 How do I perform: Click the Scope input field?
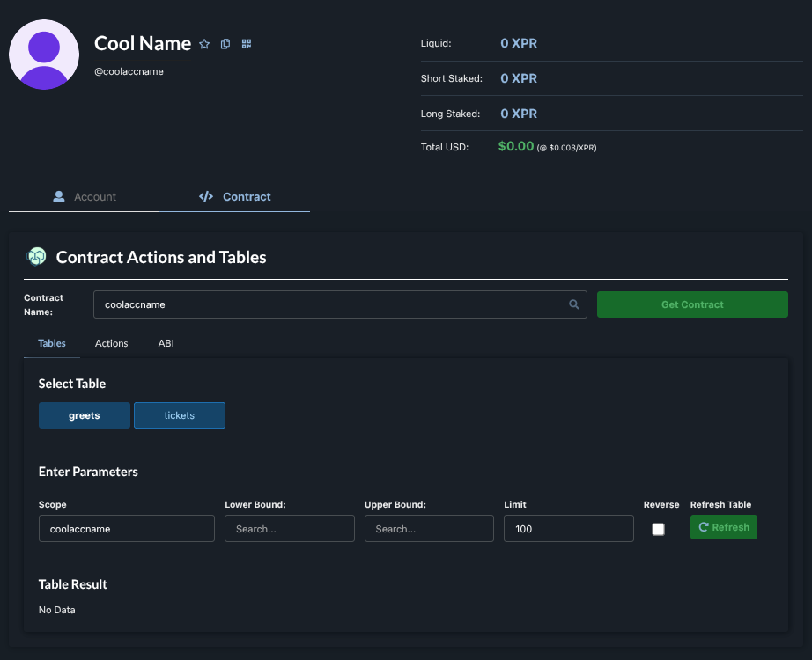point(127,529)
